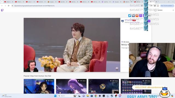View site information icon in address bar

[x=13, y=6]
